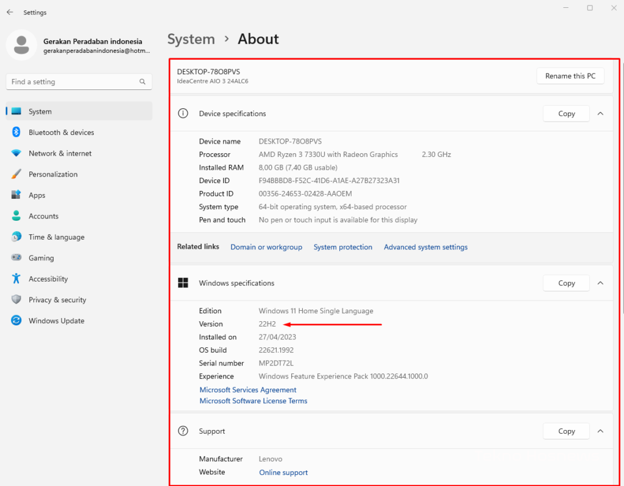Go to Windows Update
Screen dimensions: 624x486
(79, 321)
